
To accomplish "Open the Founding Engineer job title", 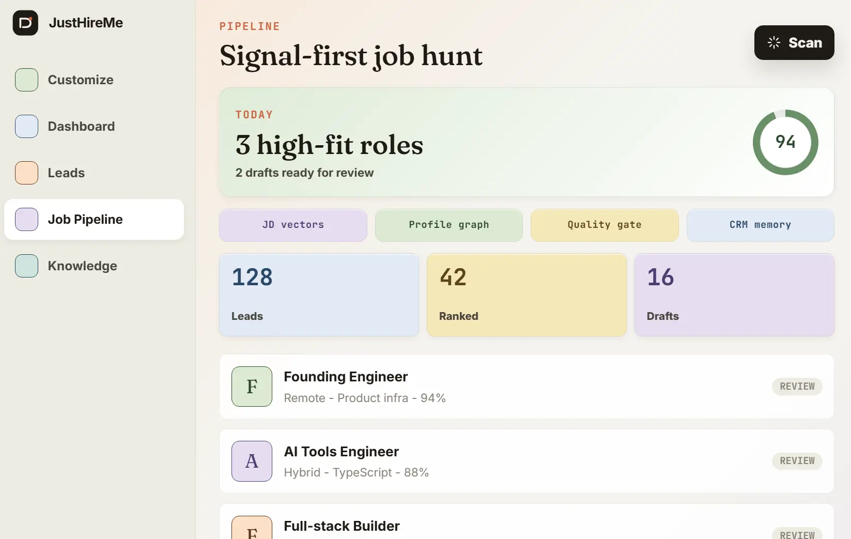I will click(346, 377).
